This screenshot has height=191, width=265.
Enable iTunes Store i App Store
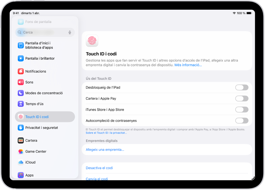pyautogui.click(x=242, y=110)
